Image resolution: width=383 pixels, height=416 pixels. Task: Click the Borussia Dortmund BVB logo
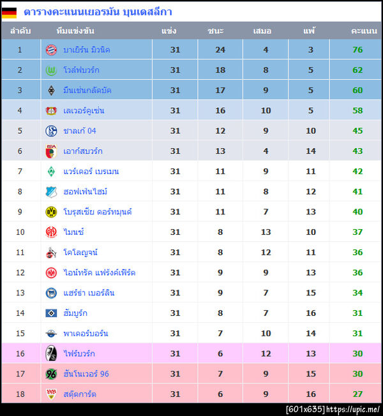tap(51, 212)
